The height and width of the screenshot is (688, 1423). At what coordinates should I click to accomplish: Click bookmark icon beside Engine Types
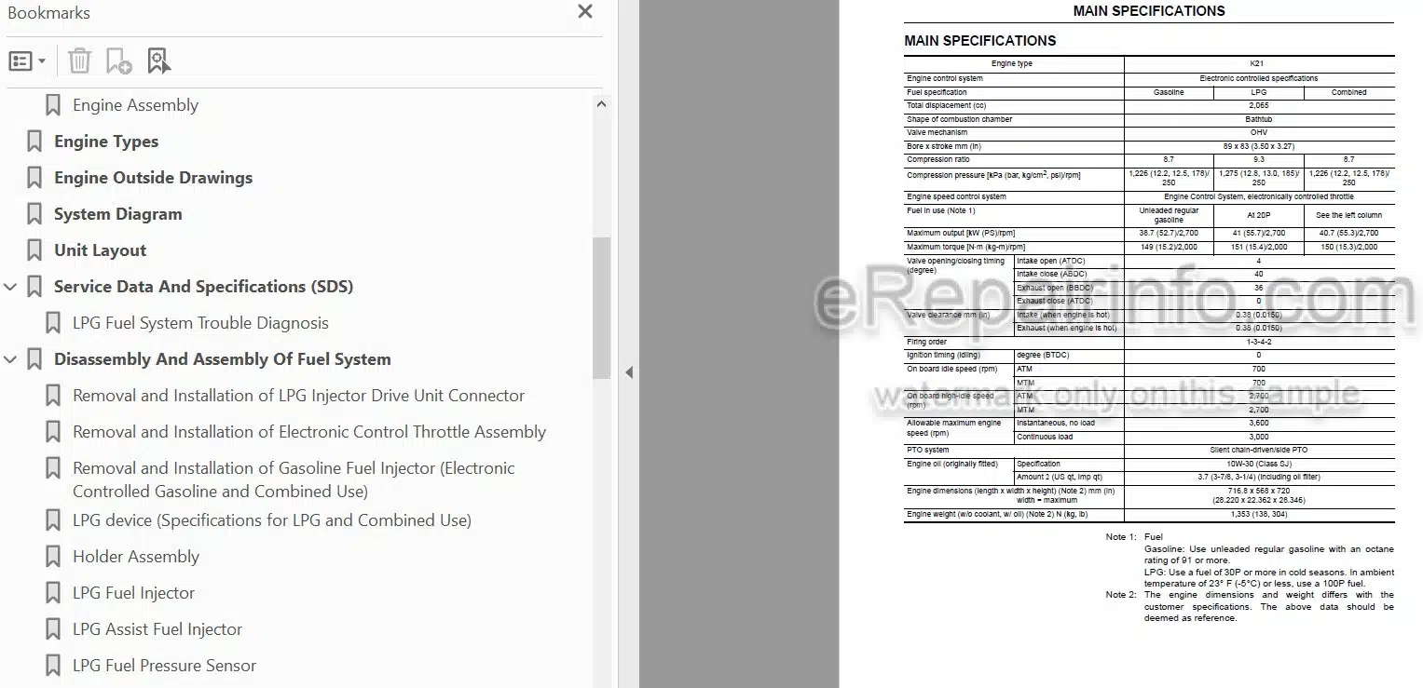34,142
